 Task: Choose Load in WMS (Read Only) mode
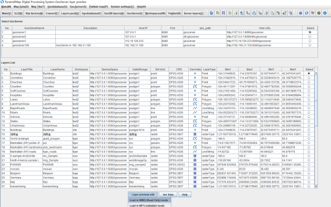click(148, 200)
